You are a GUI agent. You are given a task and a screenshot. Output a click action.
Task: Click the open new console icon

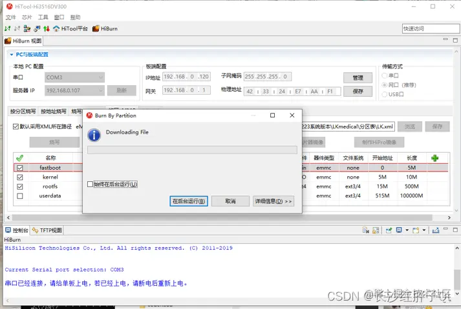tap(416, 230)
